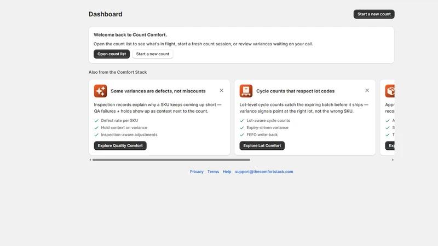
Task: Dismiss the 'Some variances are defects' card
Action: click(x=222, y=90)
